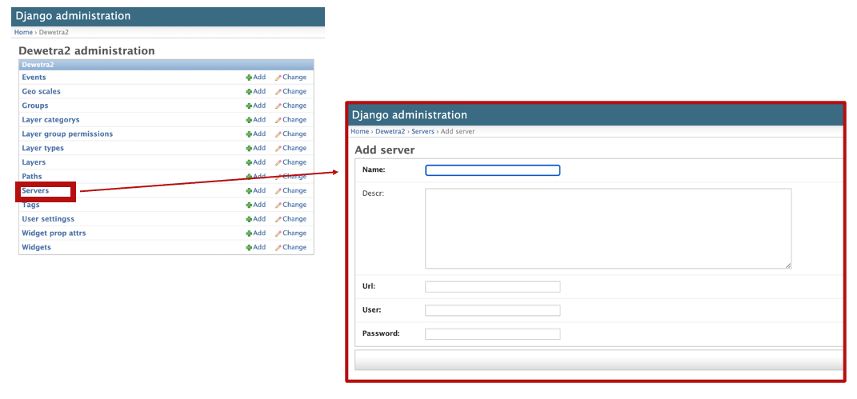Click Servers breadcrumb in Add server page
857x399 pixels.
[x=422, y=132]
